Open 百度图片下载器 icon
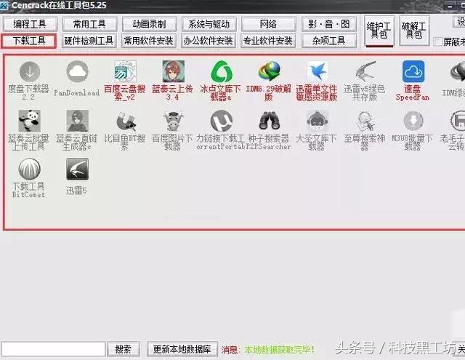This screenshot has height=360, width=465. click(x=173, y=121)
